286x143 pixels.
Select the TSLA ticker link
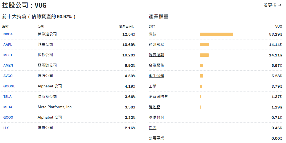[x=7, y=97]
